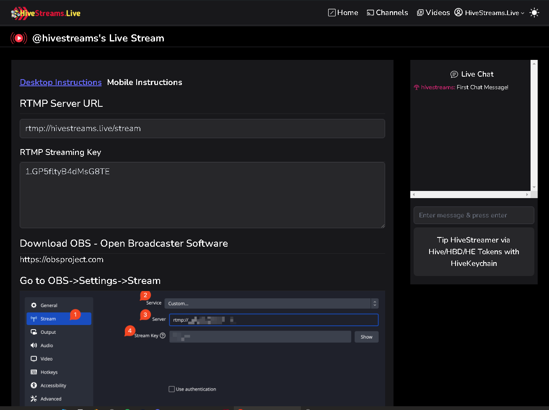Click the HiveStreams.Live logo
The width and height of the screenshot is (549, 410).
[x=46, y=13]
